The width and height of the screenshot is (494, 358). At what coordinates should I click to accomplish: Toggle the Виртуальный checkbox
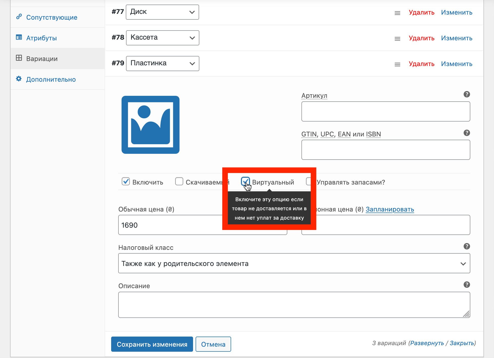(245, 181)
